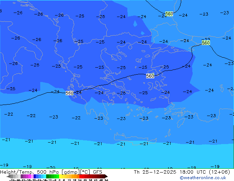Click the green 560 label below '-23' at right

click(206, 43)
